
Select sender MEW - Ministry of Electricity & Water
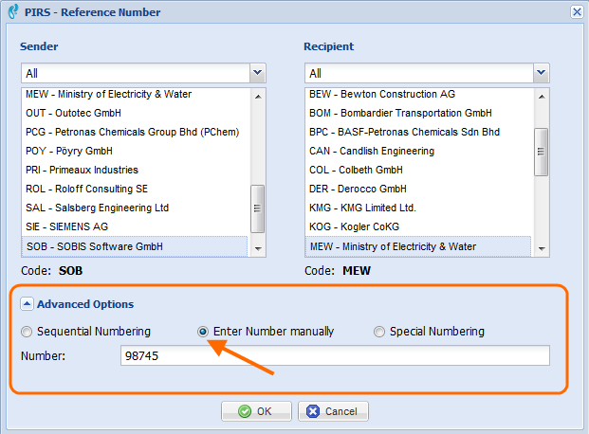click(136, 94)
